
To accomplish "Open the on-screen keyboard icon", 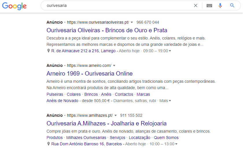I will (x=209, y=5).
